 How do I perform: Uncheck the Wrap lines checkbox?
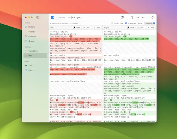[126, 23]
